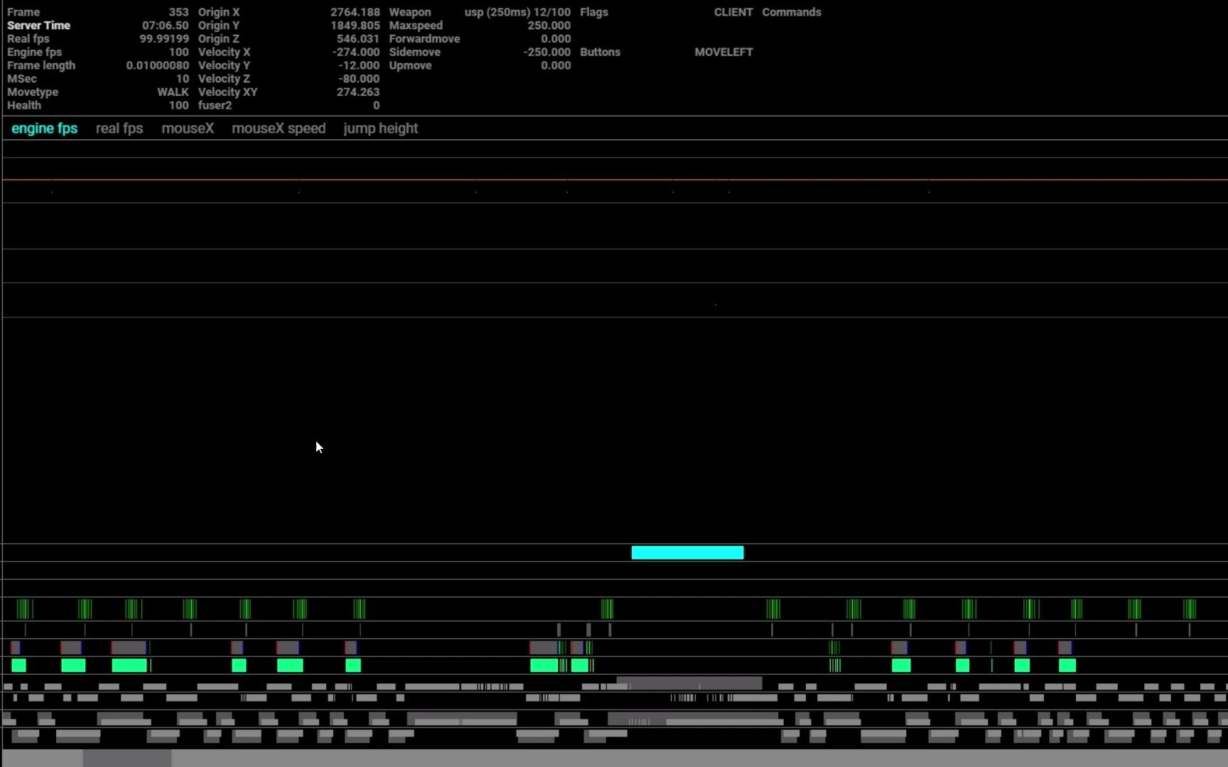This screenshot has height=767, width=1228.
Task: Select the Velocity Y value -12.000
Action: [358, 65]
